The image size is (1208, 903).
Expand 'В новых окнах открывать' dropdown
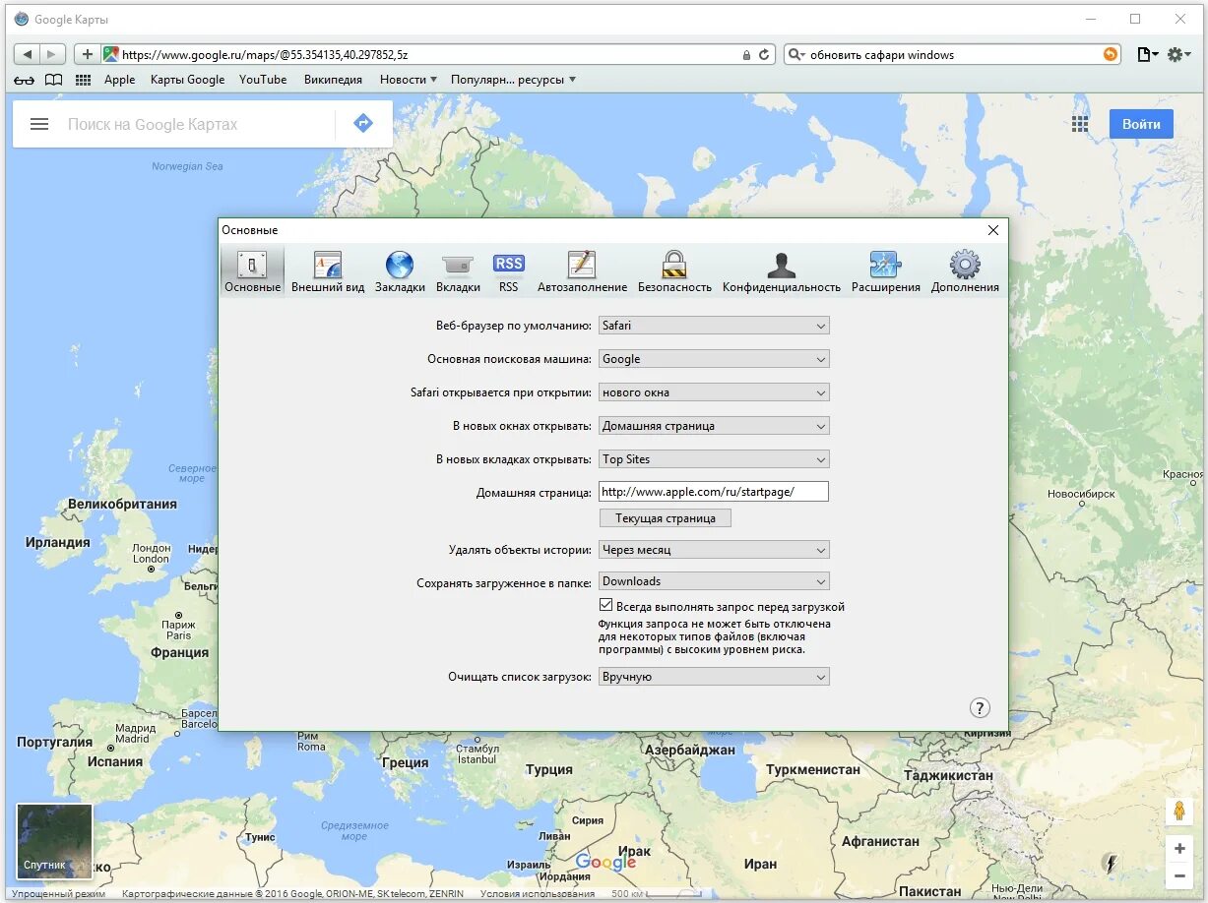pyautogui.click(x=714, y=426)
